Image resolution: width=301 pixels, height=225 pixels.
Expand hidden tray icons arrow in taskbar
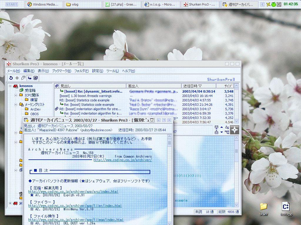(262, 4)
